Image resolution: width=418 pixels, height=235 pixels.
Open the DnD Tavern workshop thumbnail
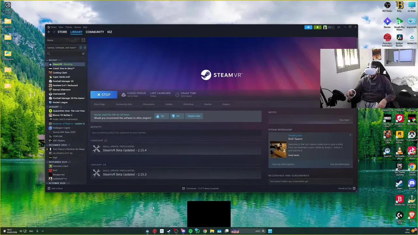278,149
